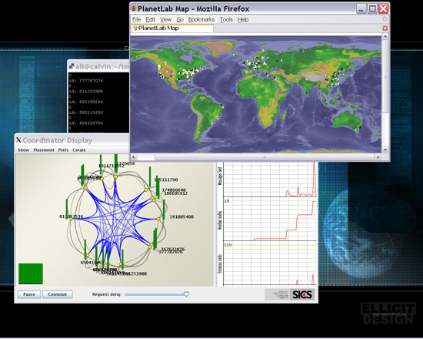Open the Go menu in Firefox
The width and height of the screenshot is (423, 339).
pos(180,19)
